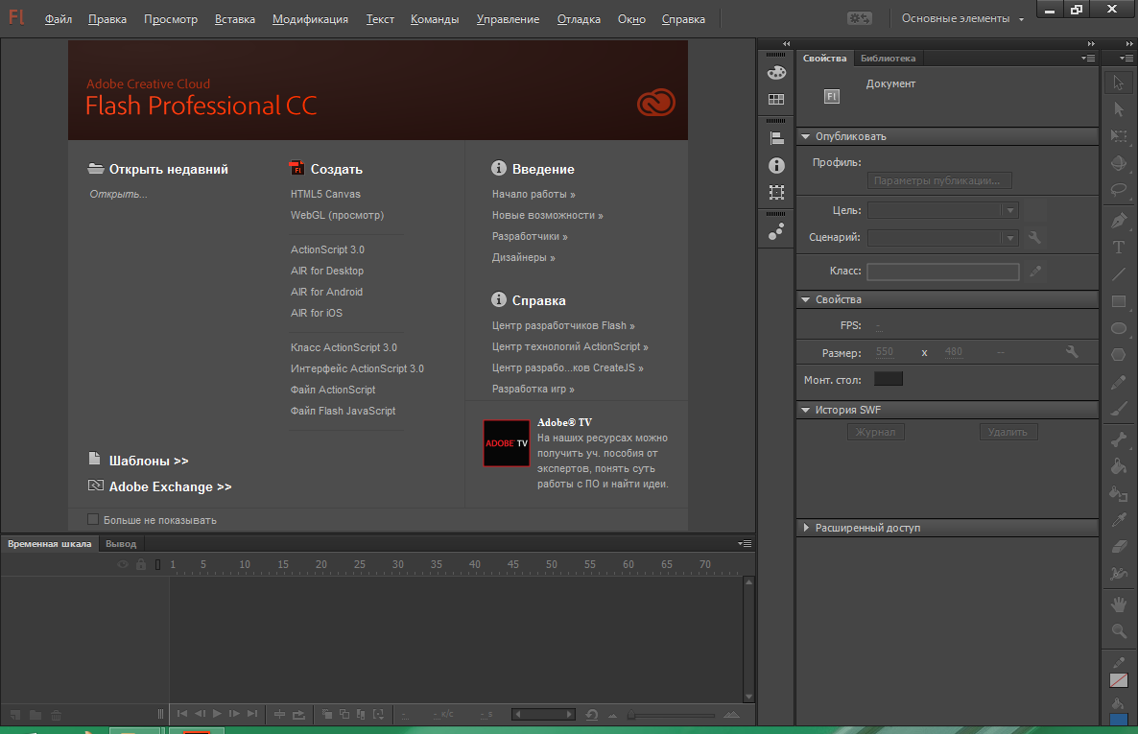Select the Brush tool

(x=1119, y=410)
